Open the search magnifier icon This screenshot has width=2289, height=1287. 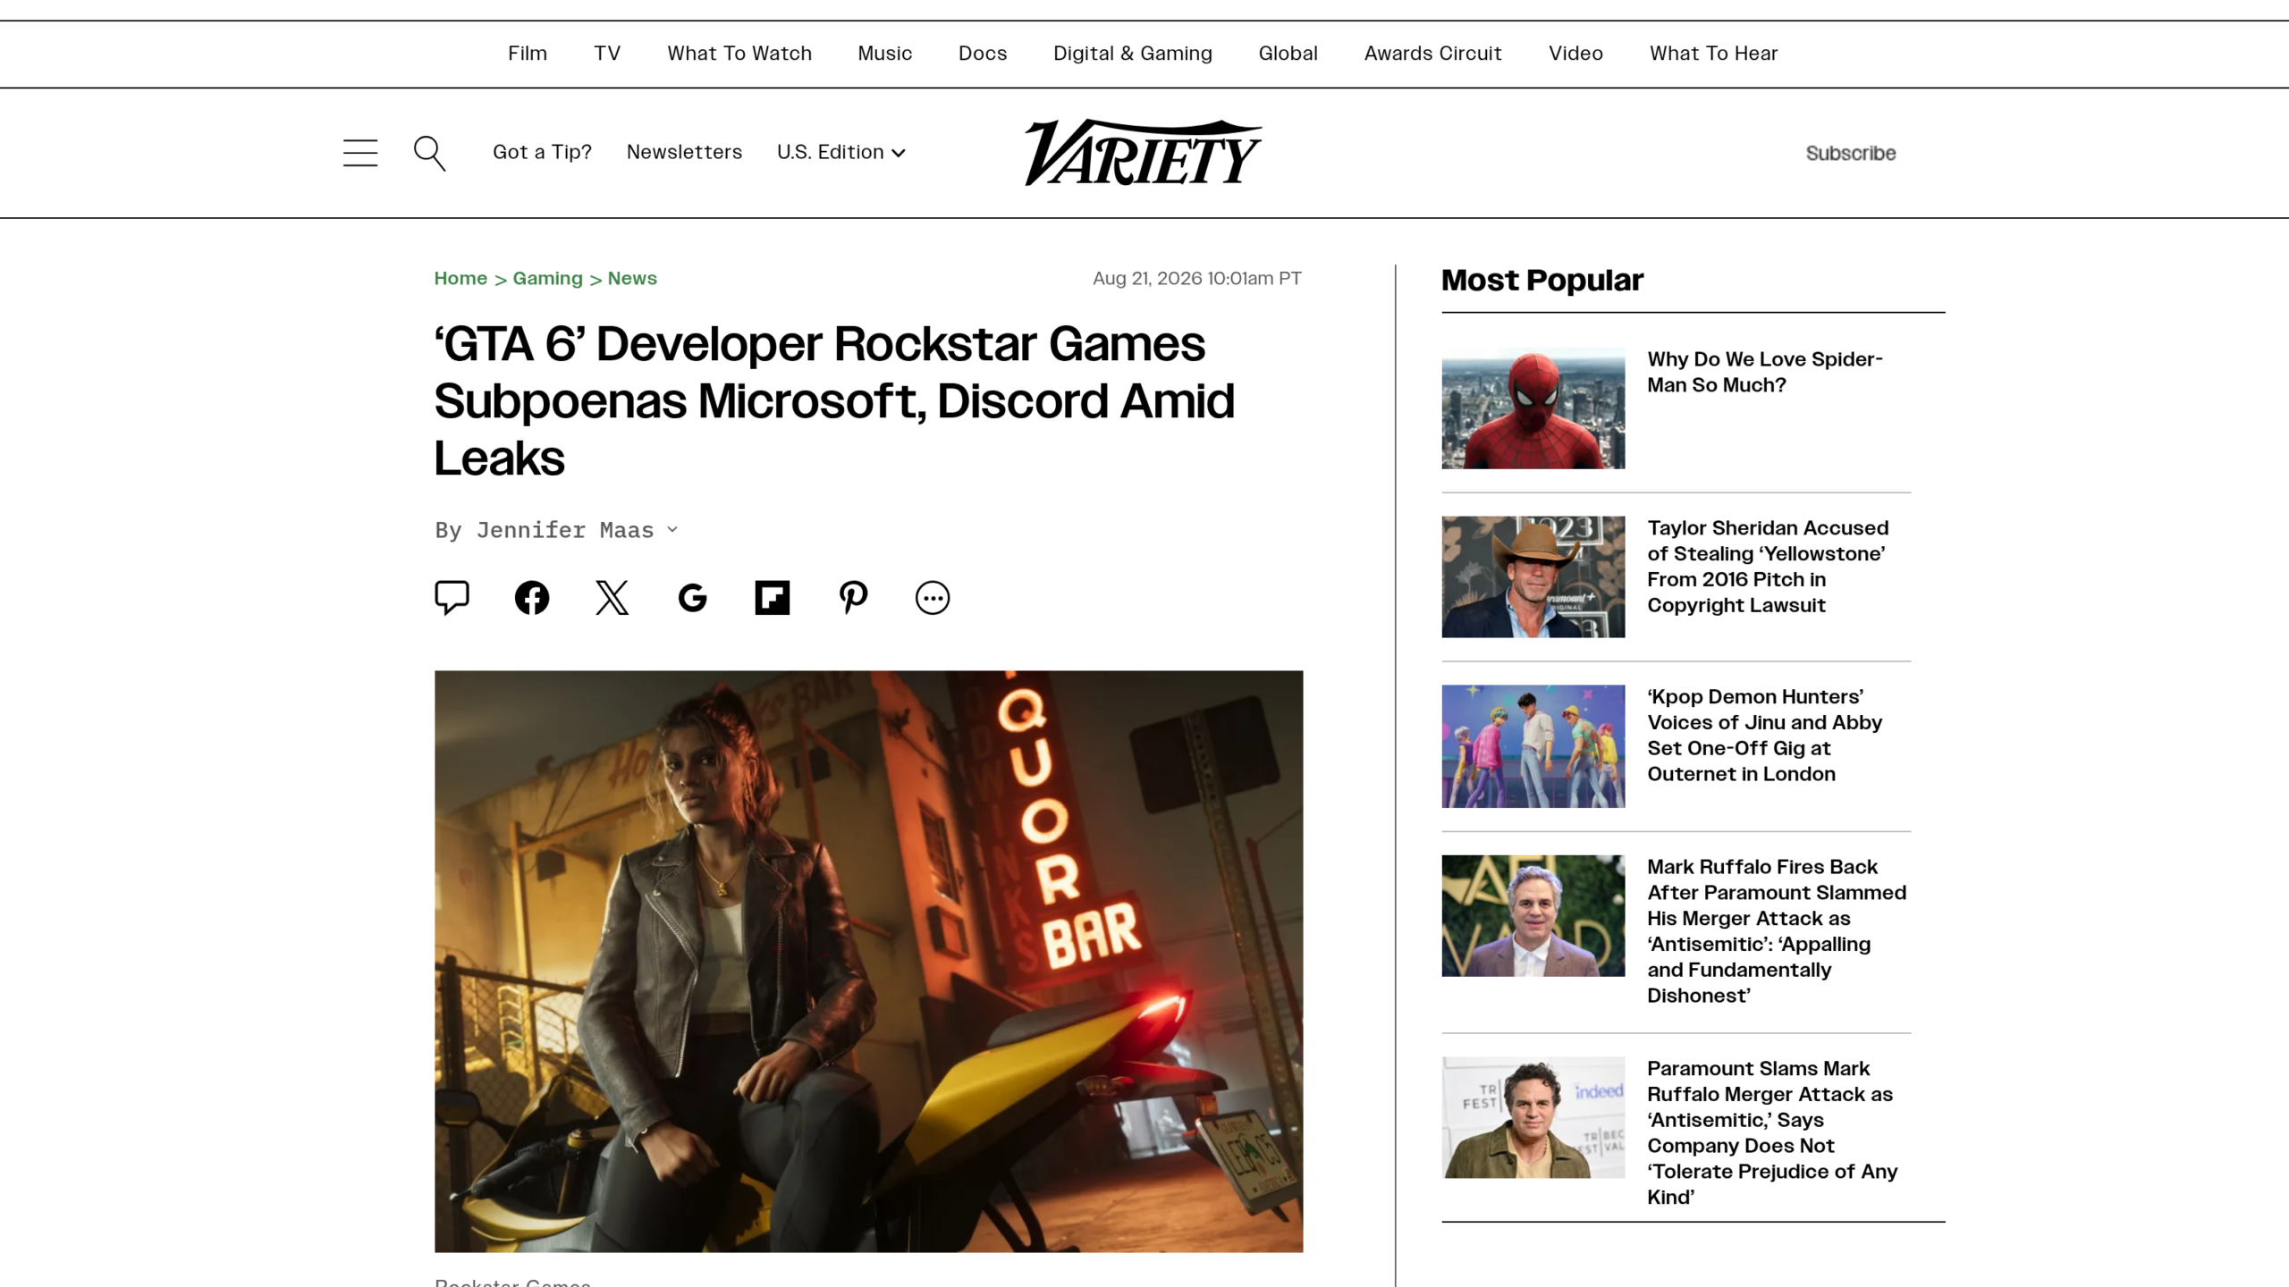click(x=429, y=153)
